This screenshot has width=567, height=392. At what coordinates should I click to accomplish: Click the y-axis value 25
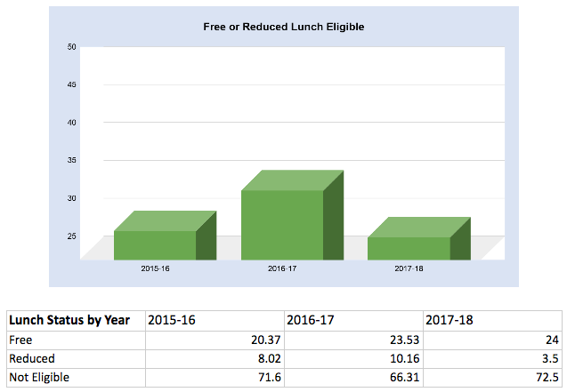click(x=71, y=236)
